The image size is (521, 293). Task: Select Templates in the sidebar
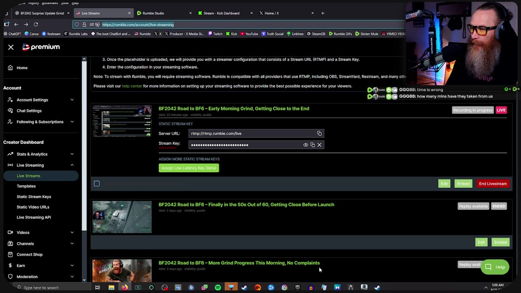click(x=26, y=186)
